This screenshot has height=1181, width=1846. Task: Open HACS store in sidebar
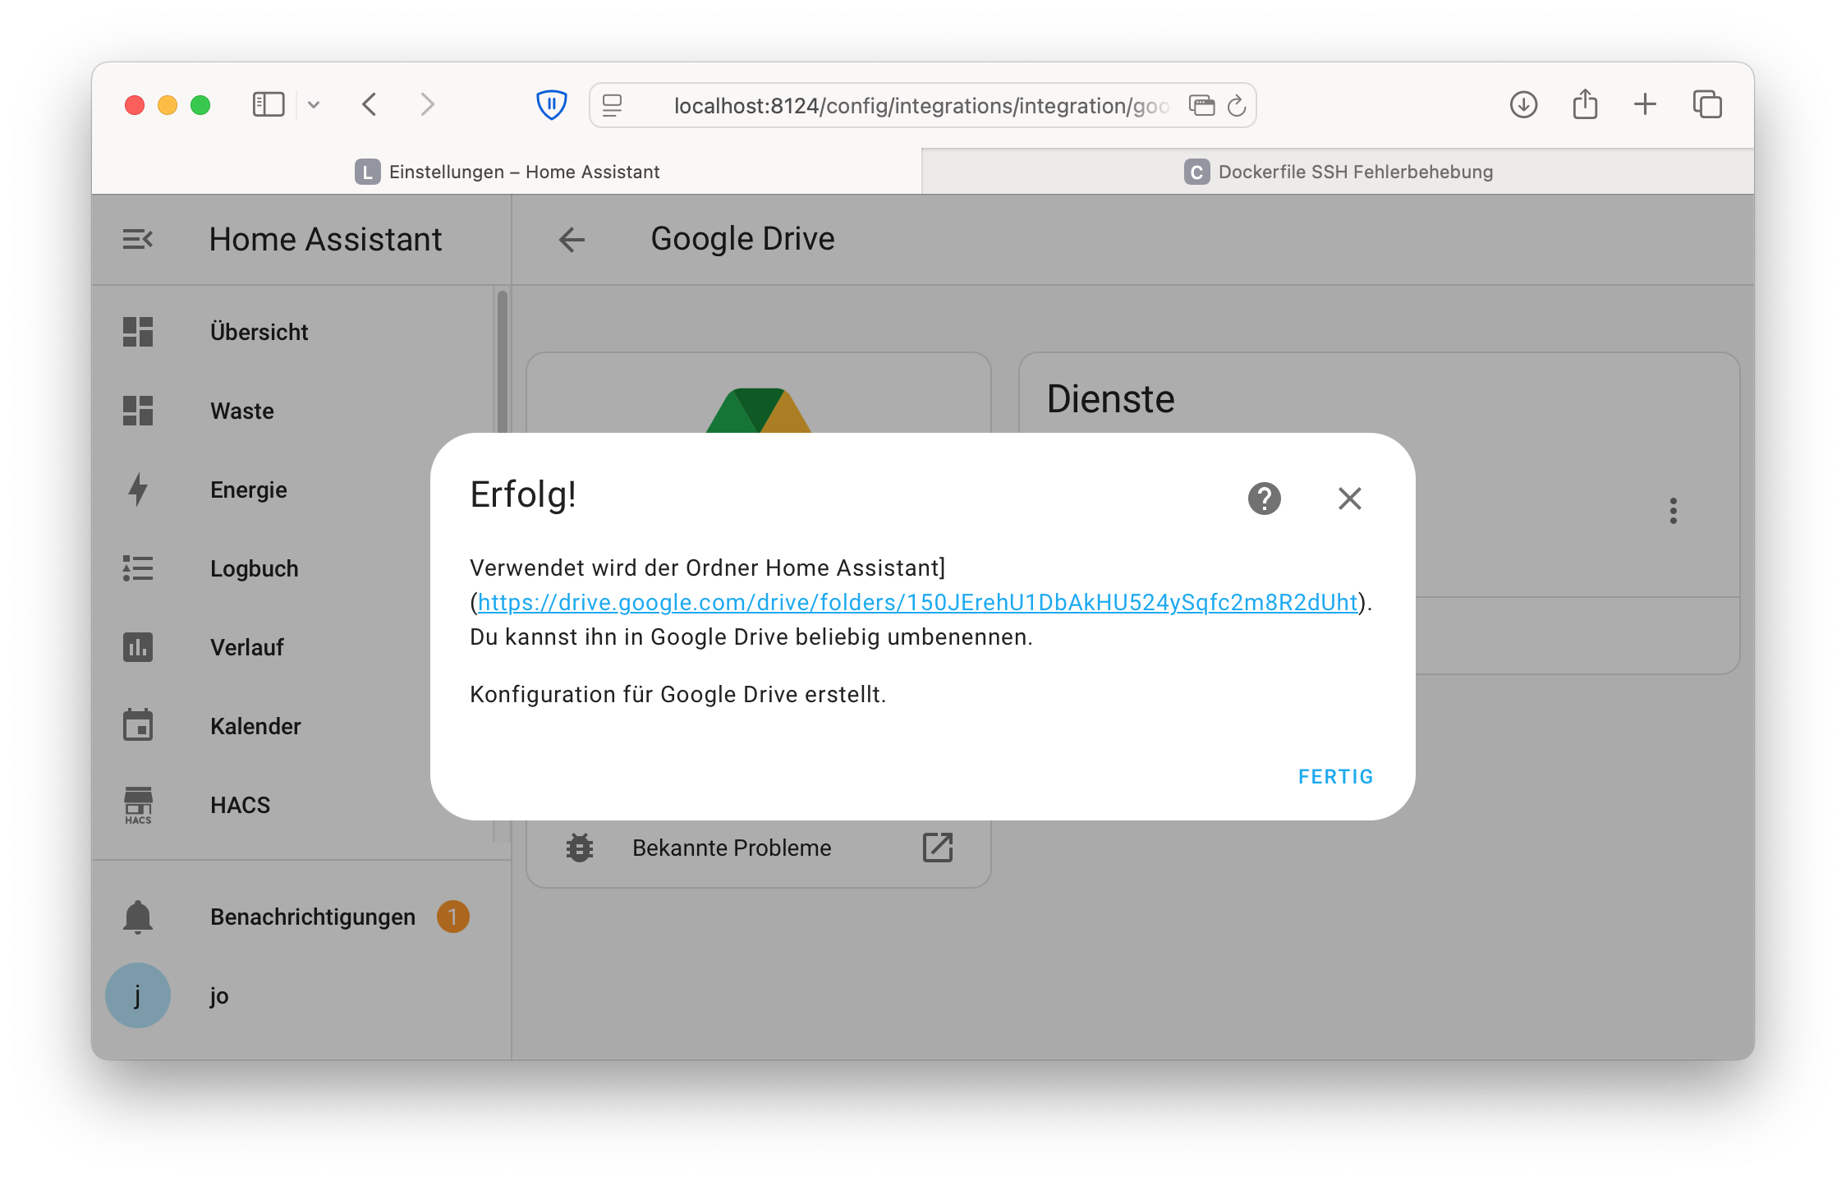click(240, 805)
